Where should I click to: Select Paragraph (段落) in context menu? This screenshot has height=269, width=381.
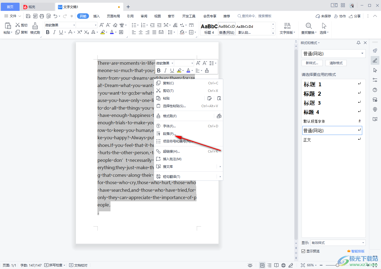(x=189, y=134)
